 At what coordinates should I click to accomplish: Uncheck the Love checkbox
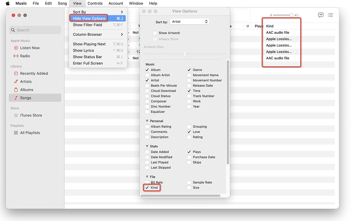click(x=189, y=132)
